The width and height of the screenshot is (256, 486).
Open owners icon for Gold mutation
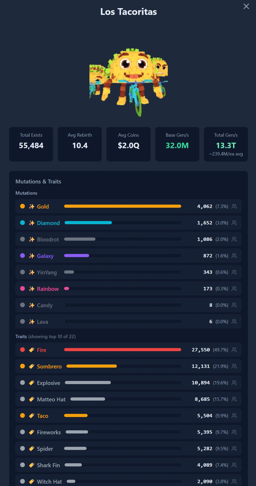234,206
